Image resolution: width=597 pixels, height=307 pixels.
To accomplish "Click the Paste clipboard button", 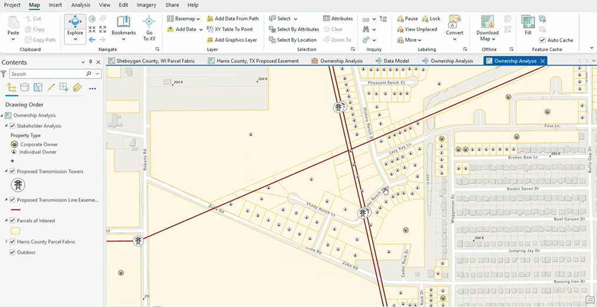I will coord(14,28).
